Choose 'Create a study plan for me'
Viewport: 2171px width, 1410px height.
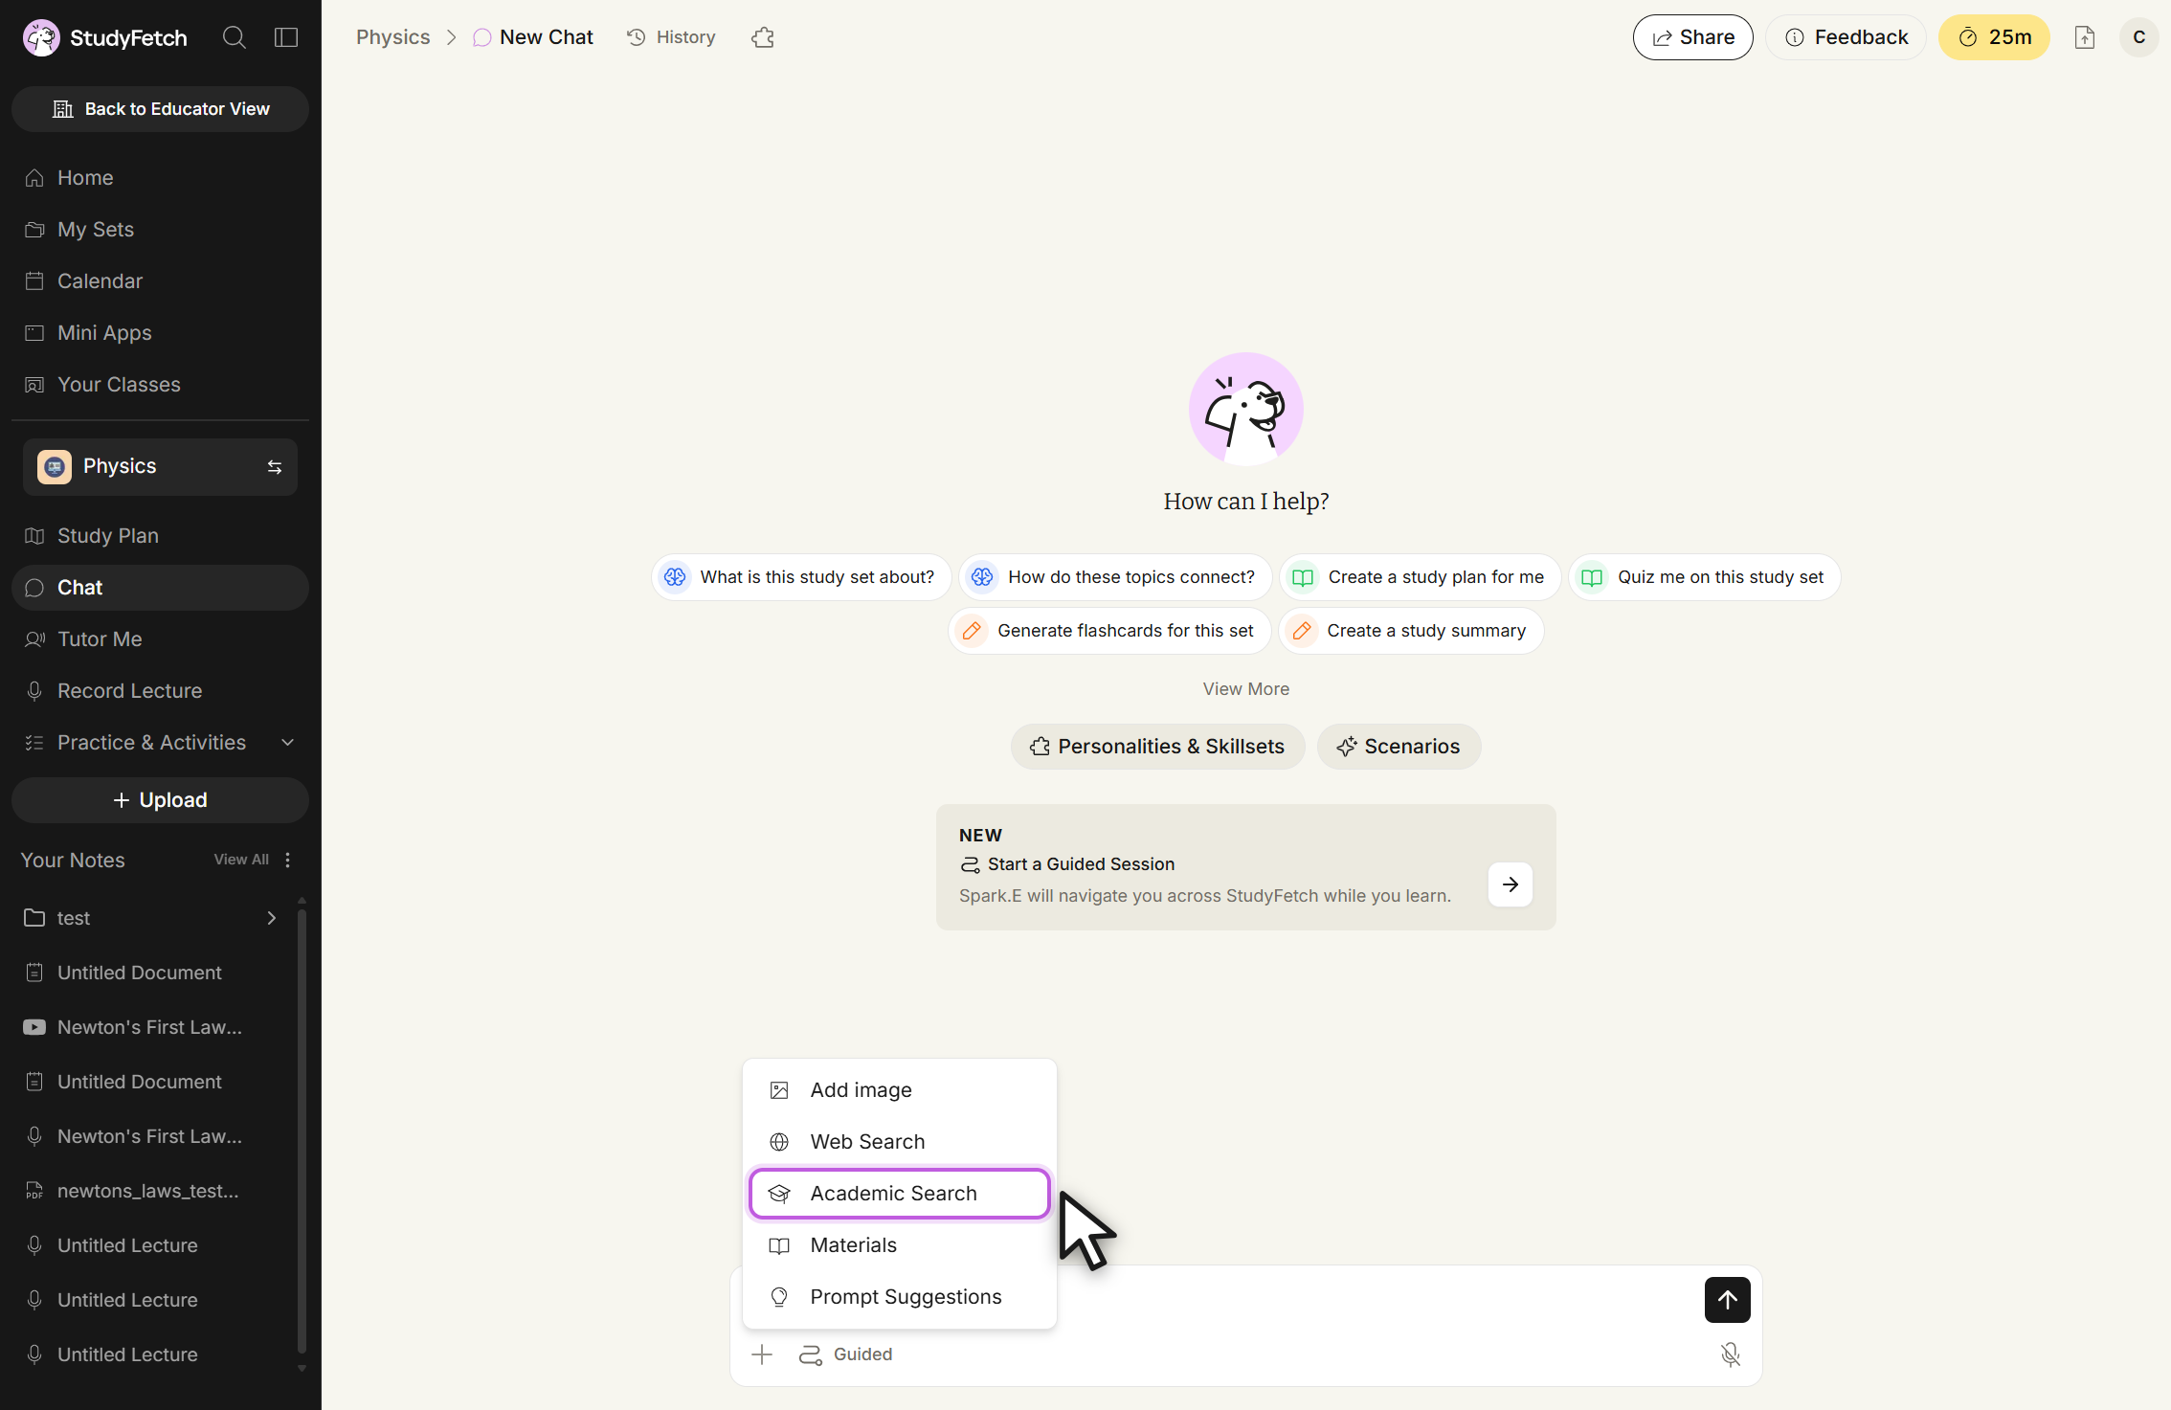pyautogui.click(x=1421, y=577)
